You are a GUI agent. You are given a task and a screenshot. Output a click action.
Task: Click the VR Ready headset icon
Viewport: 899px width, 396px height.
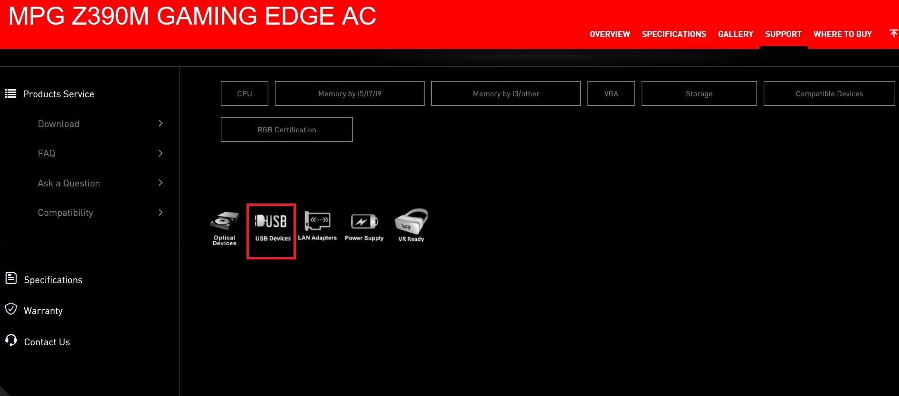click(x=411, y=221)
